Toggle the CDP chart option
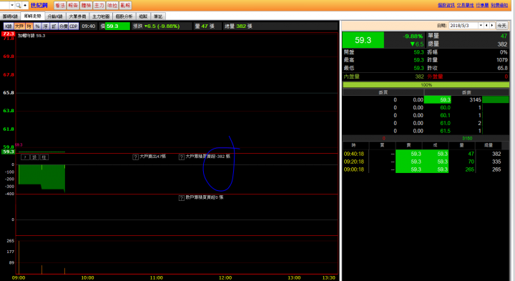This screenshot has width=515, height=281. [x=74, y=26]
